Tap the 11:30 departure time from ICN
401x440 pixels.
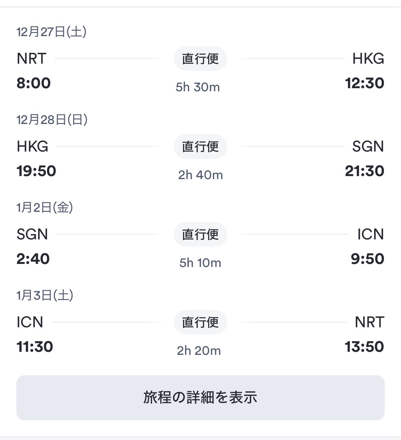(x=35, y=347)
